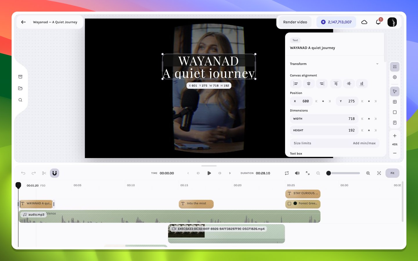Select the grid layout tool
418x261 pixels.
[x=395, y=102]
